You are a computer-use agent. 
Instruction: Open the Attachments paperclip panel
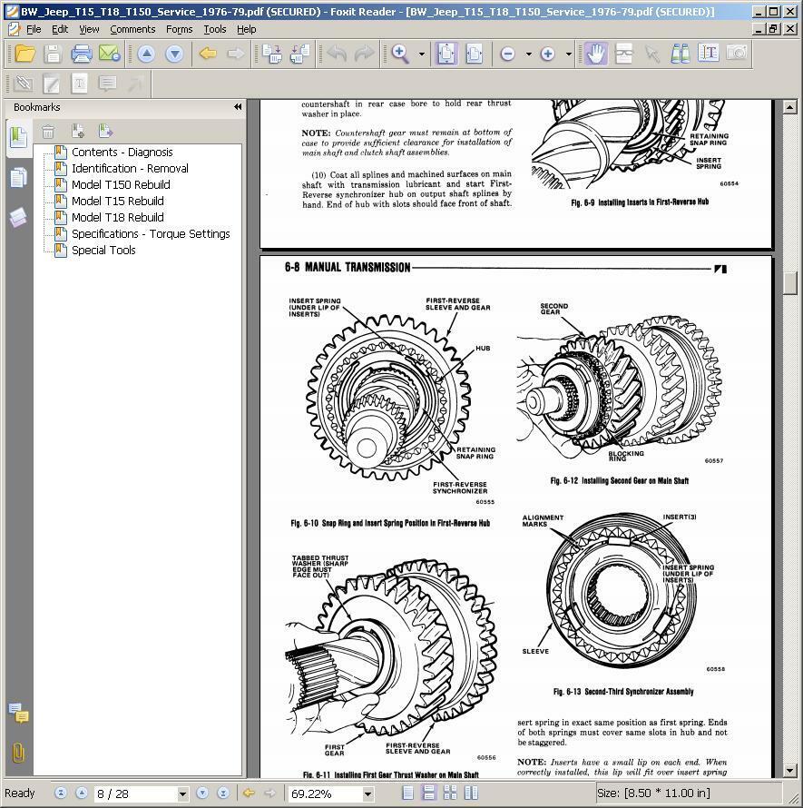tap(17, 753)
